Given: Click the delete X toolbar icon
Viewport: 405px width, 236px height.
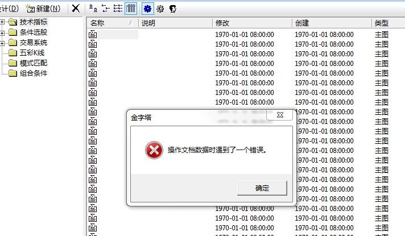Looking at the screenshot, I should coord(76,9).
